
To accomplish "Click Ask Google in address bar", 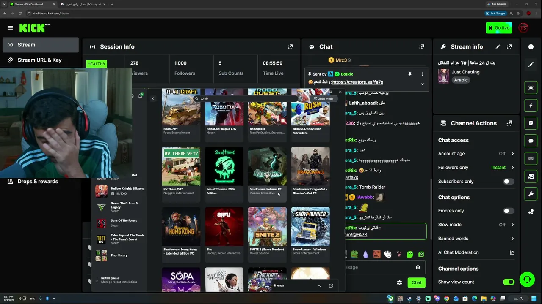I will [495, 13].
